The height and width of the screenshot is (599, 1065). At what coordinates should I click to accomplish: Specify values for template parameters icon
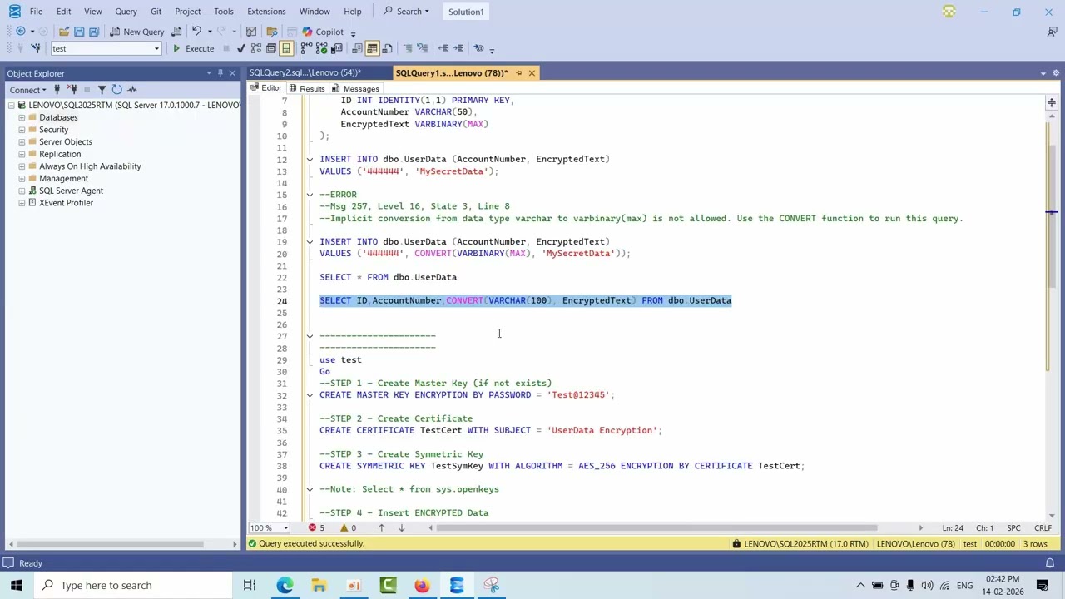478,48
